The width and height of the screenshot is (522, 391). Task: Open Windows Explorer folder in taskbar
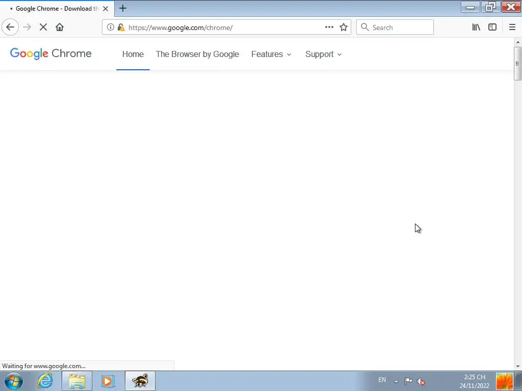point(76,381)
